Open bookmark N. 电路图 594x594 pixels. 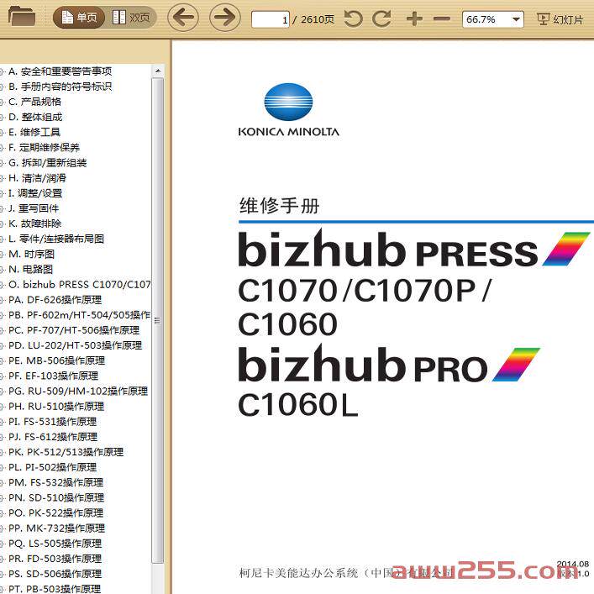click(x=31, y=270)
